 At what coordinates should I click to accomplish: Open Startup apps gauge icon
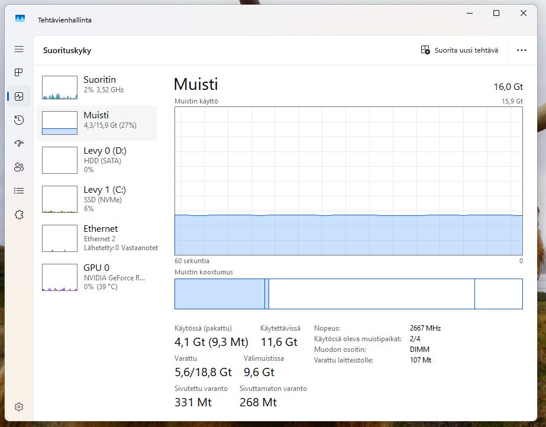(x=19, y=143)
